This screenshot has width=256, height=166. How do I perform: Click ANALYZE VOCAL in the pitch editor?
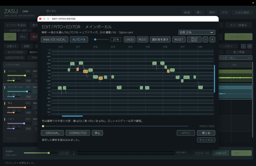pos(54,40)
